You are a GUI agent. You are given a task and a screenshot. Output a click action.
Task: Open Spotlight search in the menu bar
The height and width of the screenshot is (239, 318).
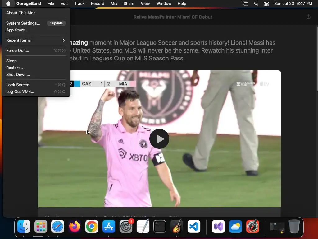(x=256, y=4)
